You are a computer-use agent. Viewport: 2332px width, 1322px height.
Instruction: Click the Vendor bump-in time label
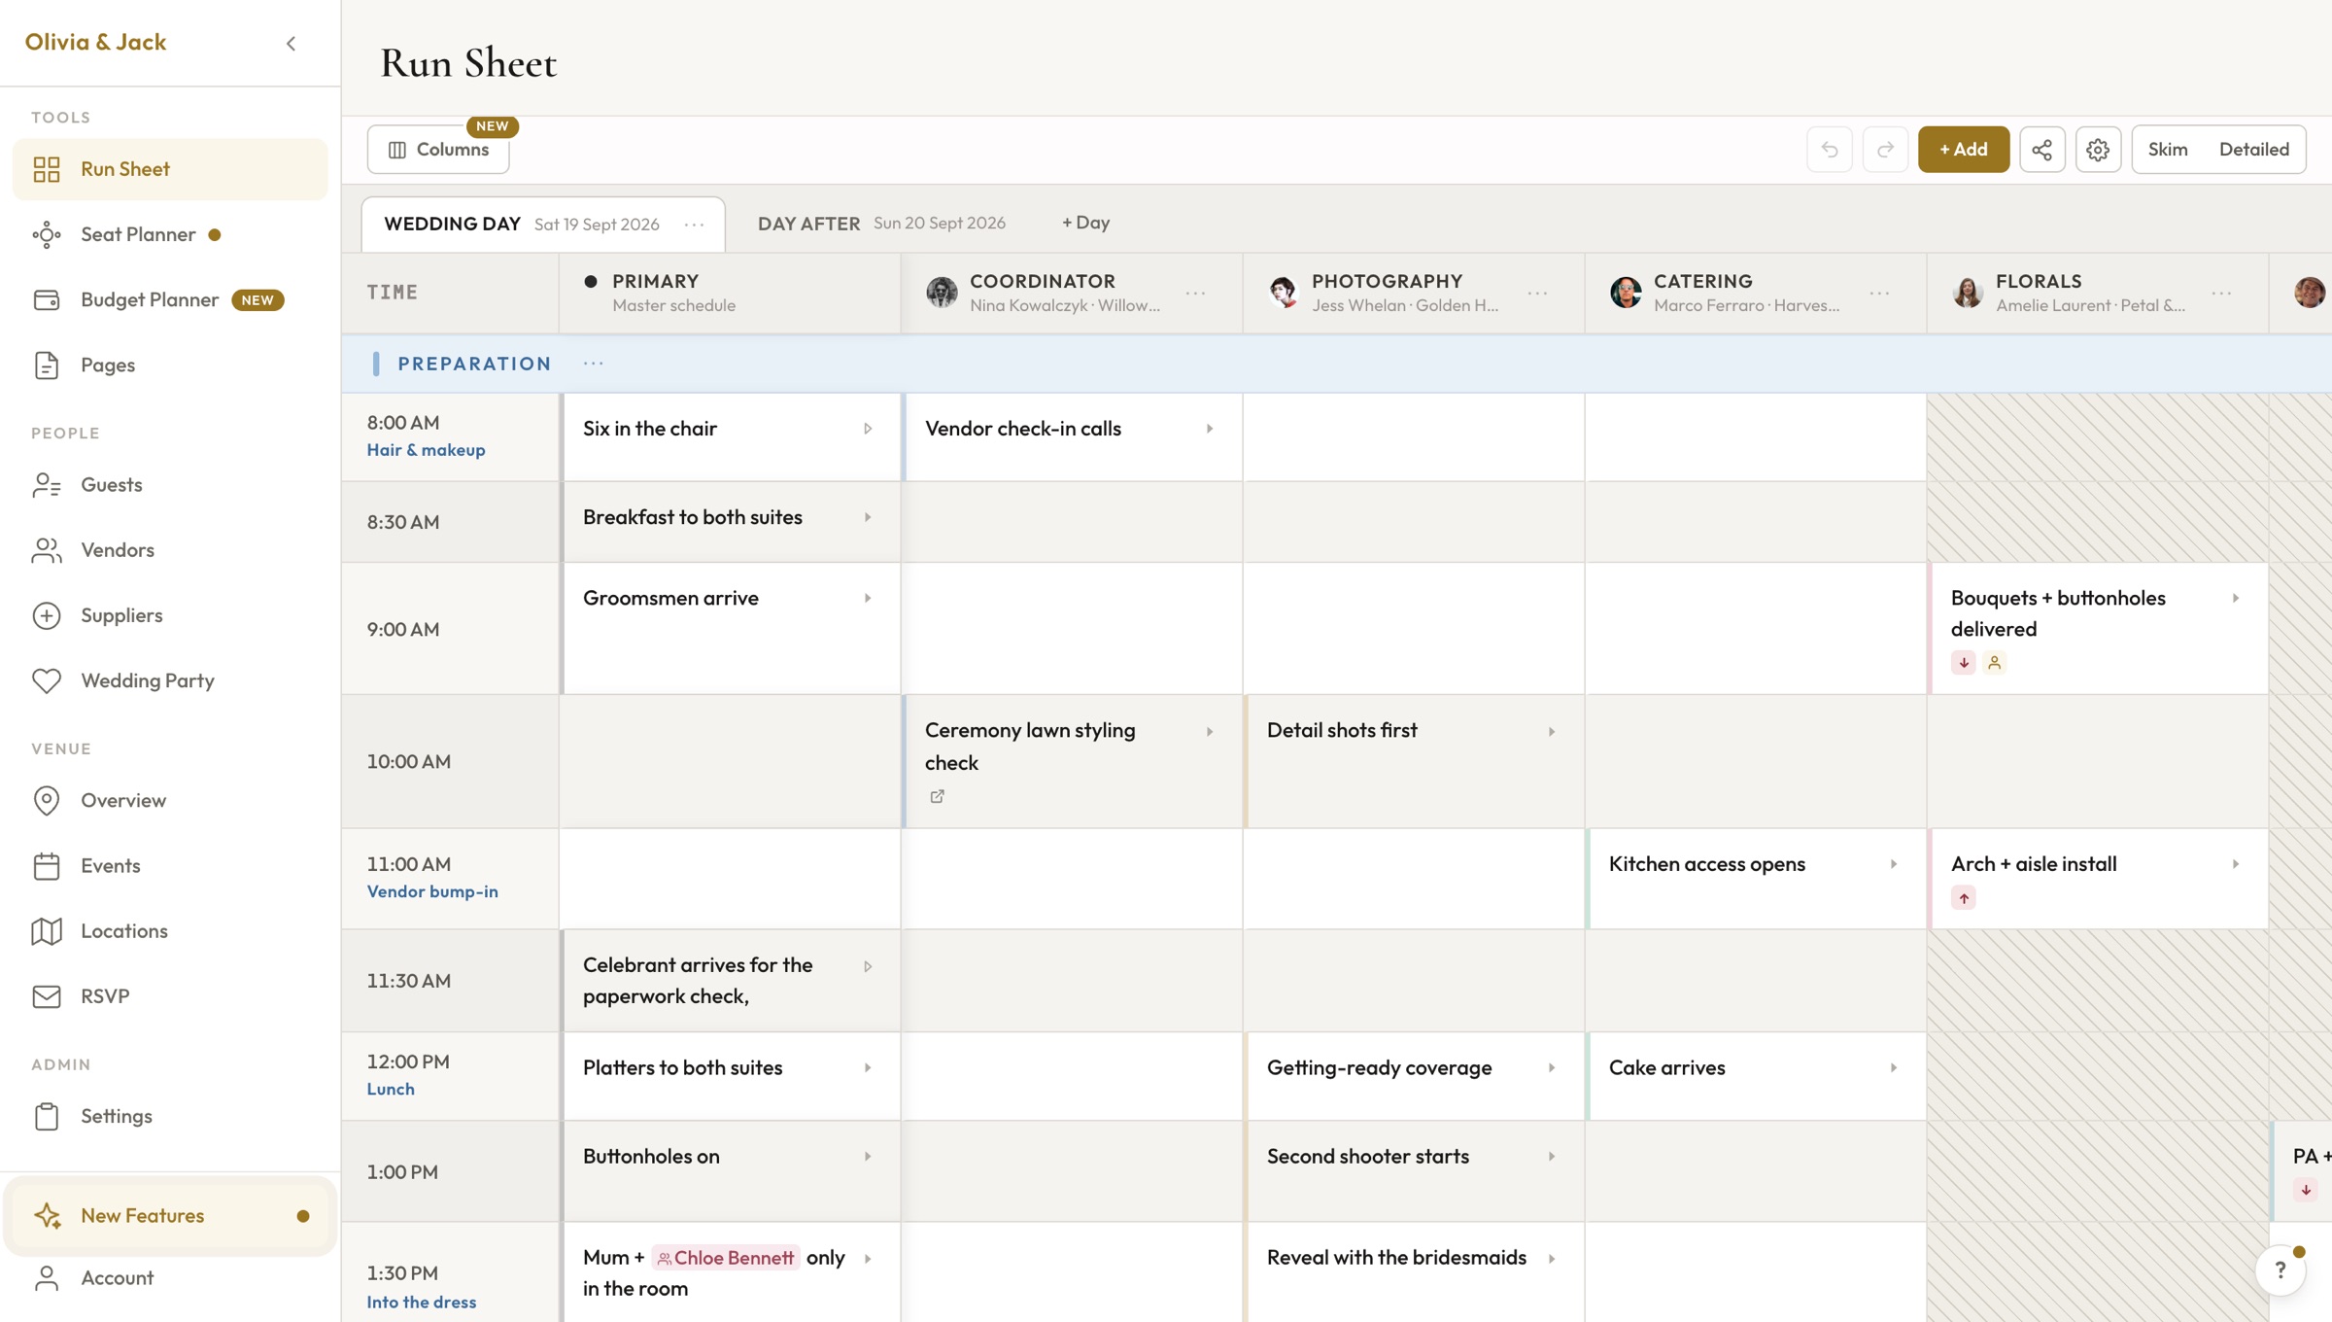click(432, 891)
